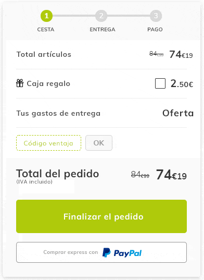Viewport: 204px width, 280px height.
Task: Click the 2.50€ gift box price
Action: click(182, 83)
